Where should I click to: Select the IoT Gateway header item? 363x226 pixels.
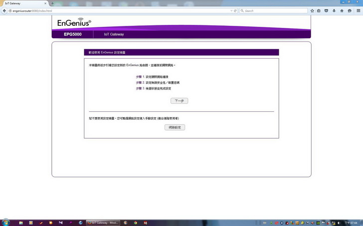pos(114,34)
